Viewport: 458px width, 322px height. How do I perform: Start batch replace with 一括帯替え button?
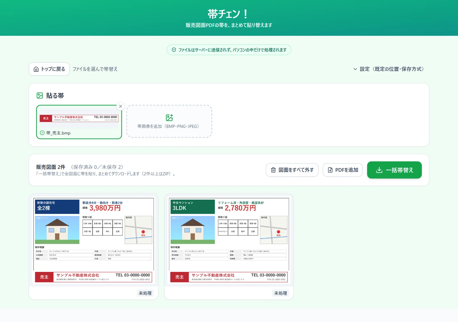[394, 170]
